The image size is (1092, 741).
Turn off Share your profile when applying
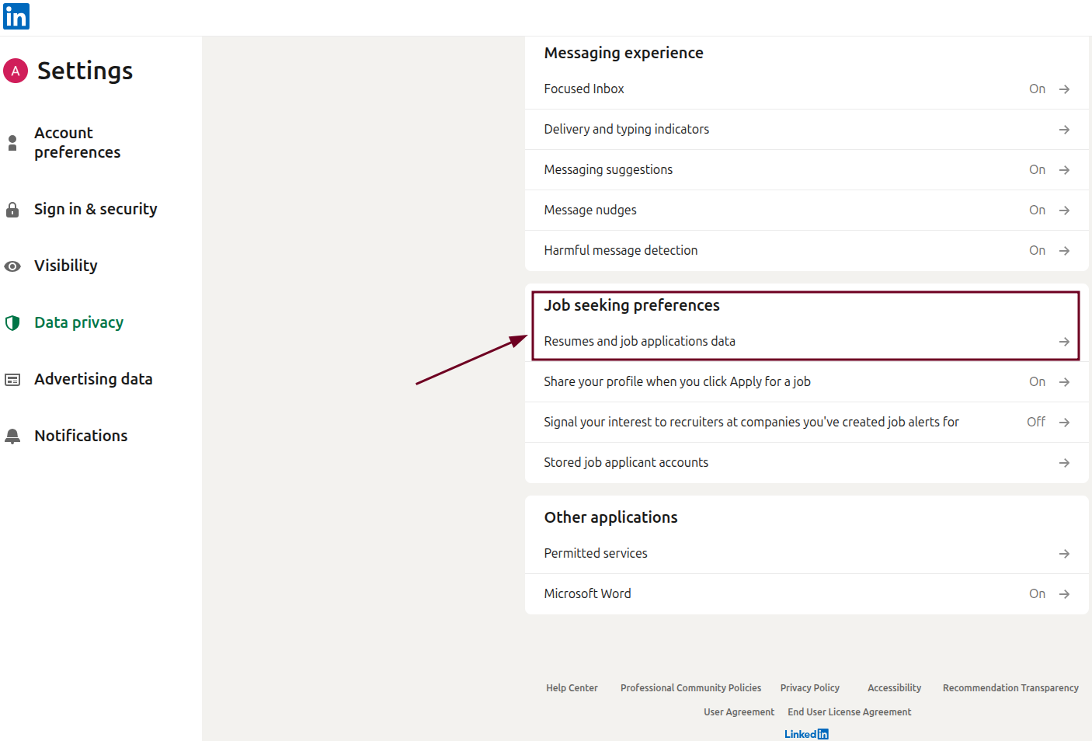click(1038, 381)
